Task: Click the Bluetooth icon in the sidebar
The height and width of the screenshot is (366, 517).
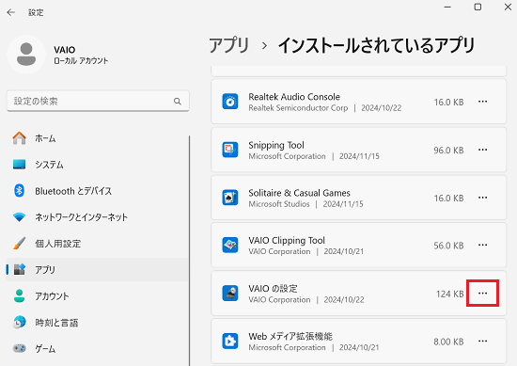Action: [19, 191]
